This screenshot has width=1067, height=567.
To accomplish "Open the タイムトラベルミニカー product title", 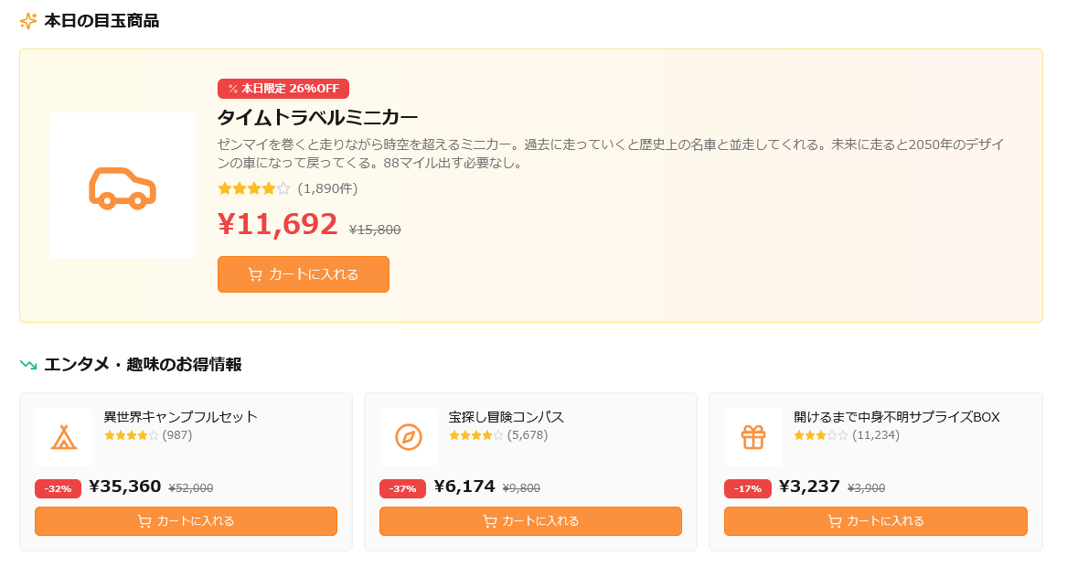I will tap(317, 118).
